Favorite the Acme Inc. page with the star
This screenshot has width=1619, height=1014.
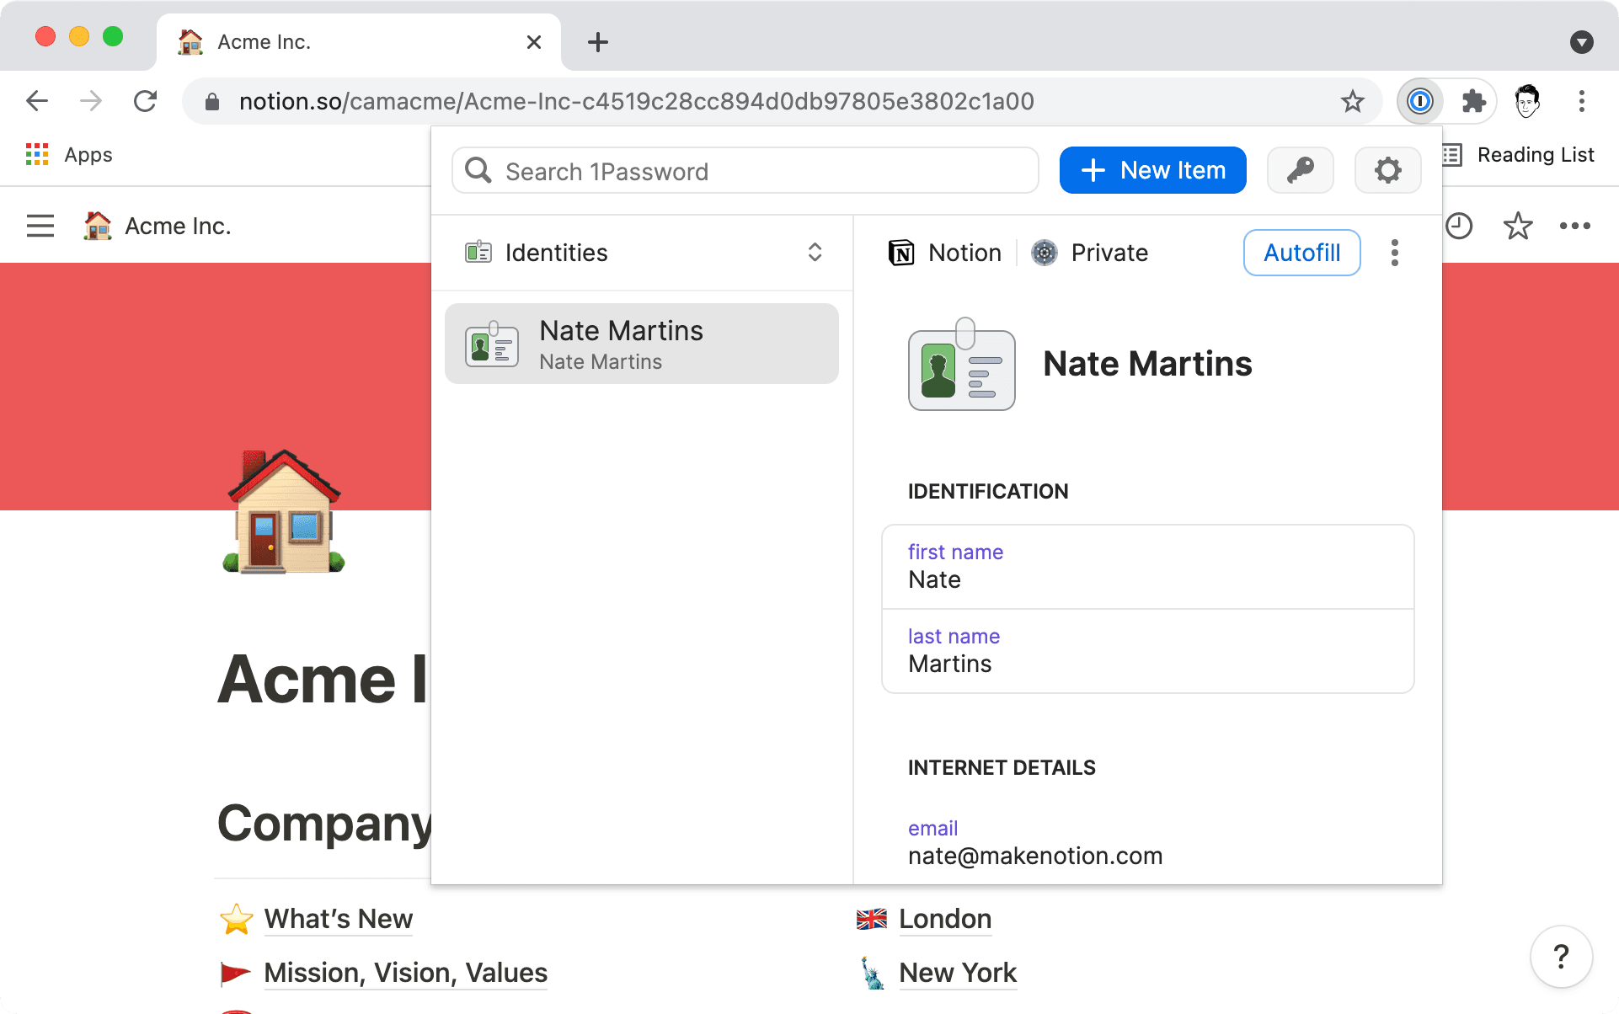click(1518, 226)
